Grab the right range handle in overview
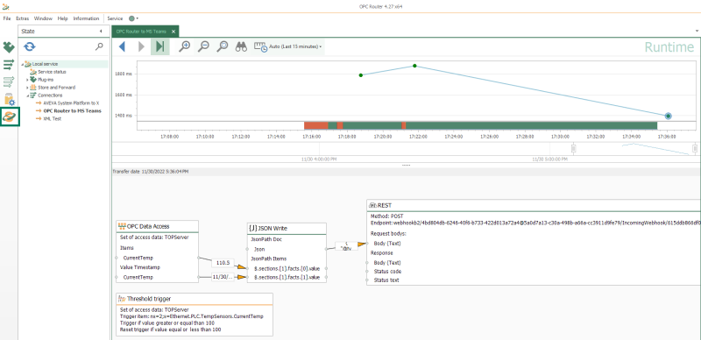 coord(695,148)
